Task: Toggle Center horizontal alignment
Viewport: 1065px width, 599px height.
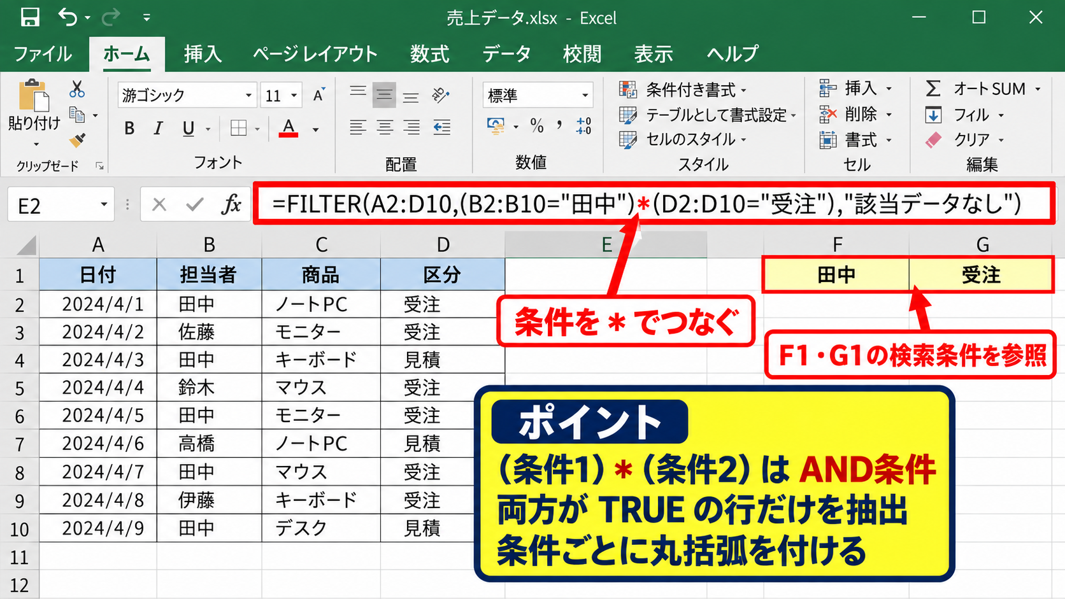Action: pos(385,127)
